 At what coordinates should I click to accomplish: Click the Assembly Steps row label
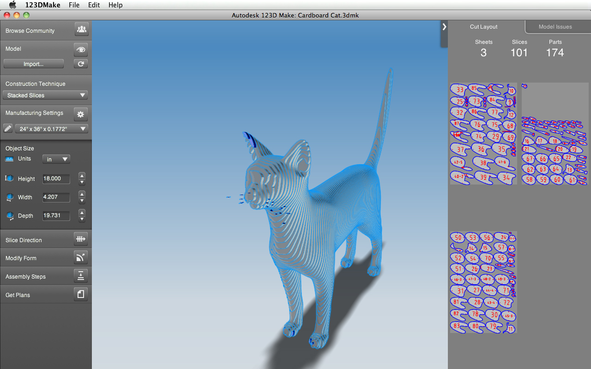pos(25,277)
